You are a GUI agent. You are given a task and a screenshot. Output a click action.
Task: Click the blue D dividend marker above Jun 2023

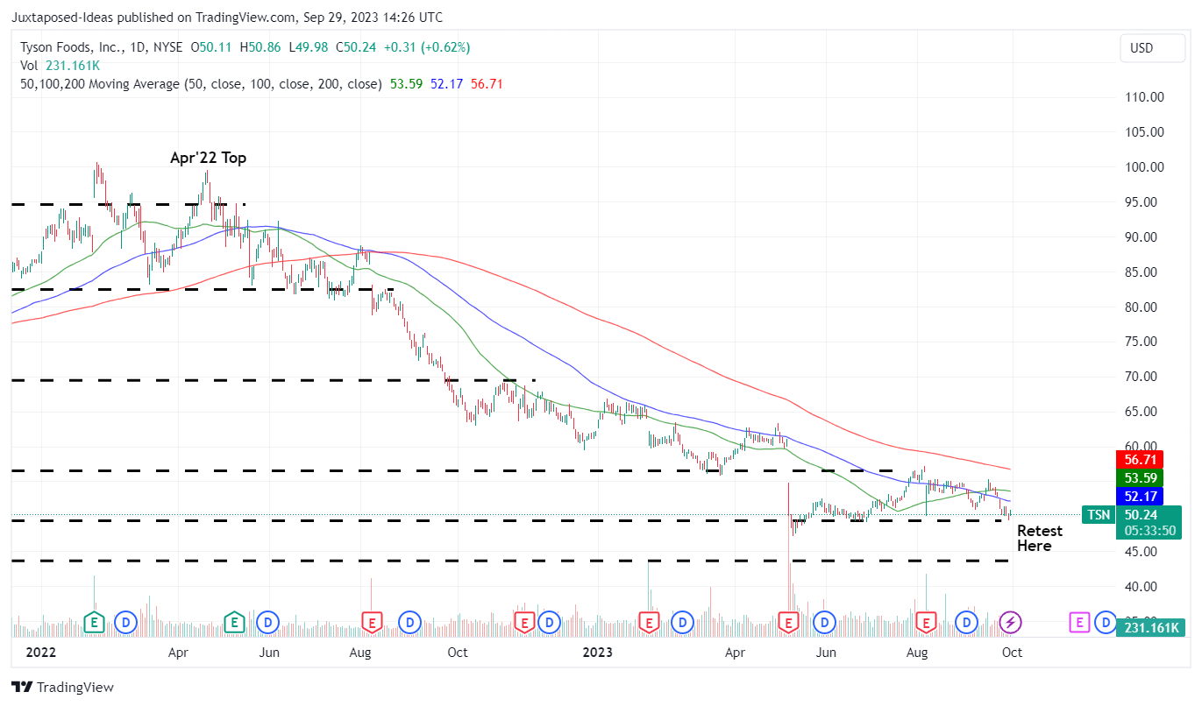(823, 622)
